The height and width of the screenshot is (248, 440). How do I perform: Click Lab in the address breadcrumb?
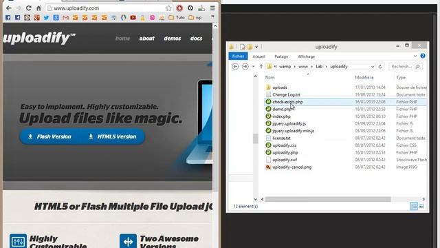point(319,67)
